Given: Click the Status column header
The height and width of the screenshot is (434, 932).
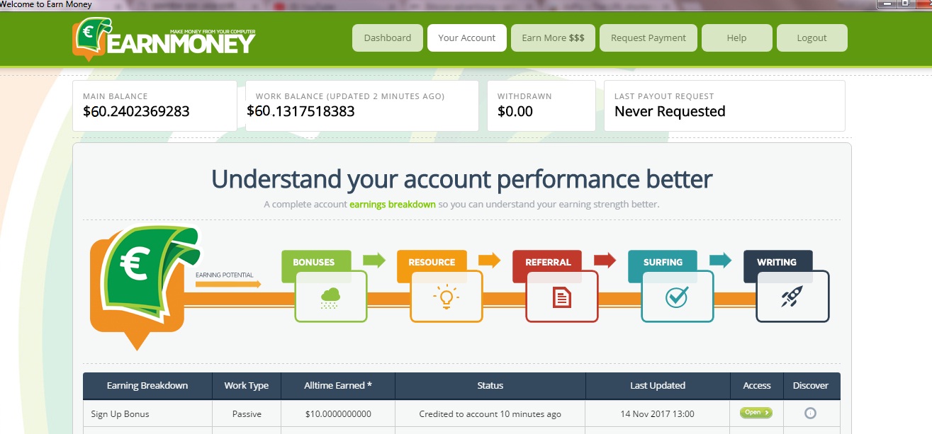Looking at the screenshot, I should pyautogui.click(x=490, y=386).
